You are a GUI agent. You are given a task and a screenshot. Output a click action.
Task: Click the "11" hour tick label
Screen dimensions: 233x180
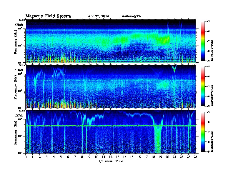104,157
